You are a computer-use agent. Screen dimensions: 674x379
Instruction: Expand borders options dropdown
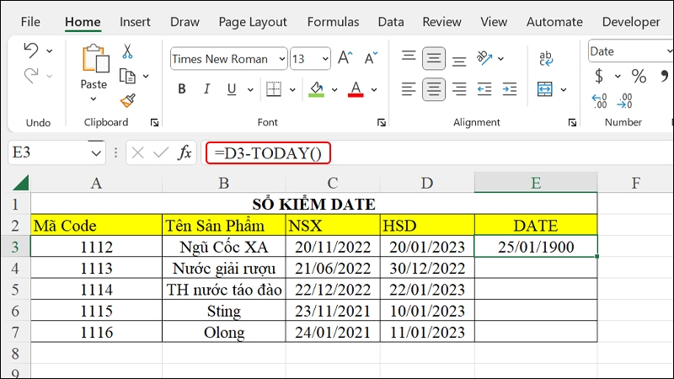[x=292, y=90]
